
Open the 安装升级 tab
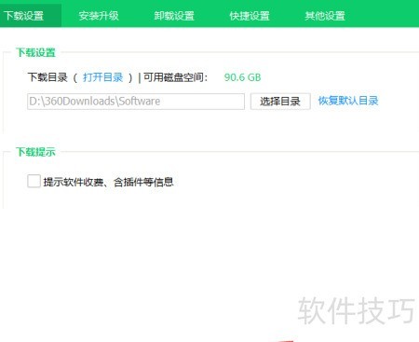click(x=99, y=16)
